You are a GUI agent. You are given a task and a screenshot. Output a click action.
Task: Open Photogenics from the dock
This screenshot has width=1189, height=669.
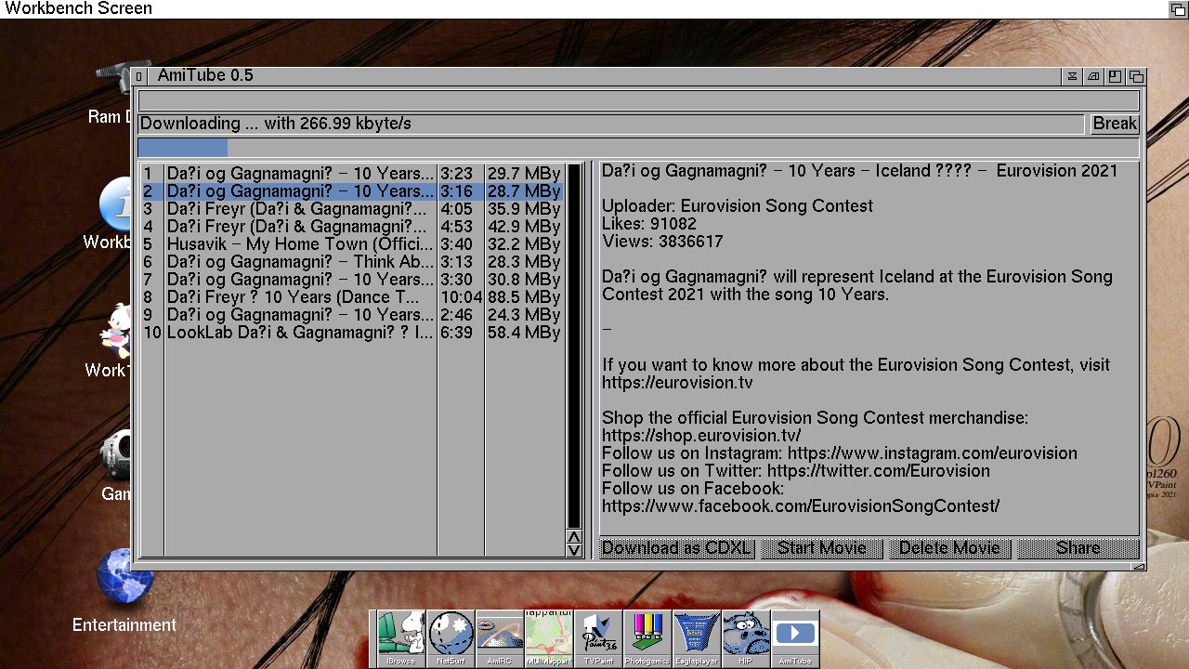647,638
